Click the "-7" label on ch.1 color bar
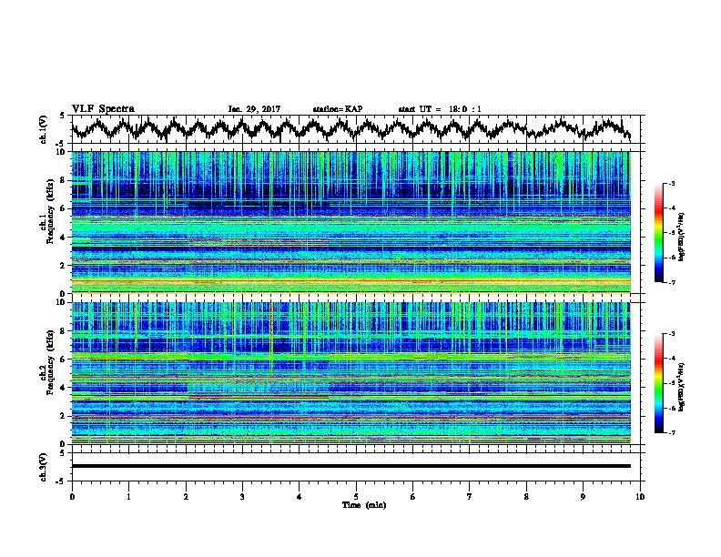The image size is (721, 557). click(671, 282)
